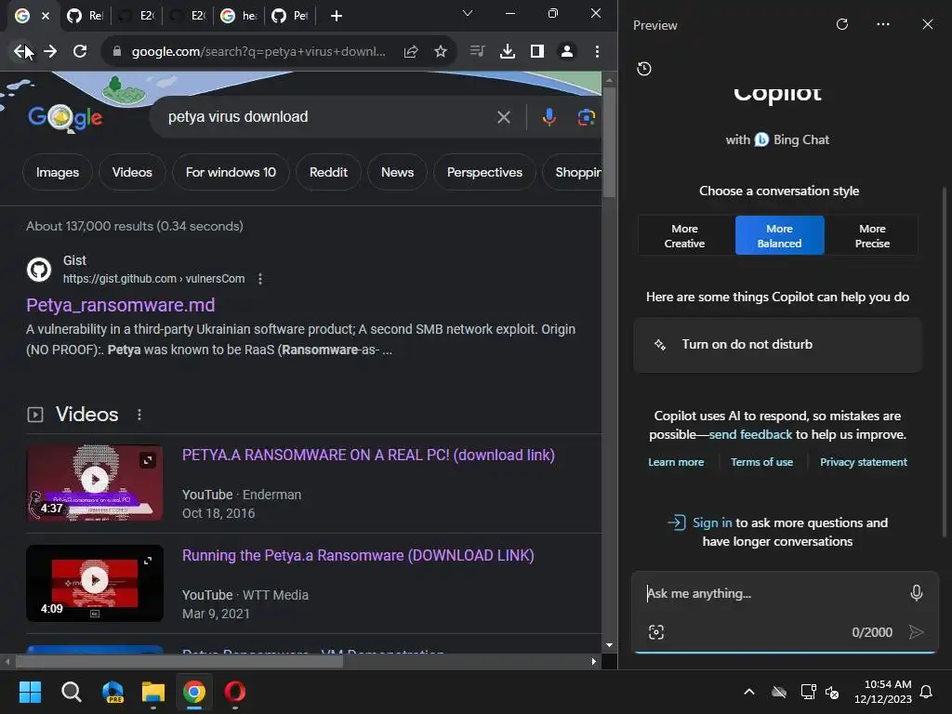Filter results by Images
The height and width of the screenshot is (714, 952).
point(57,172)
